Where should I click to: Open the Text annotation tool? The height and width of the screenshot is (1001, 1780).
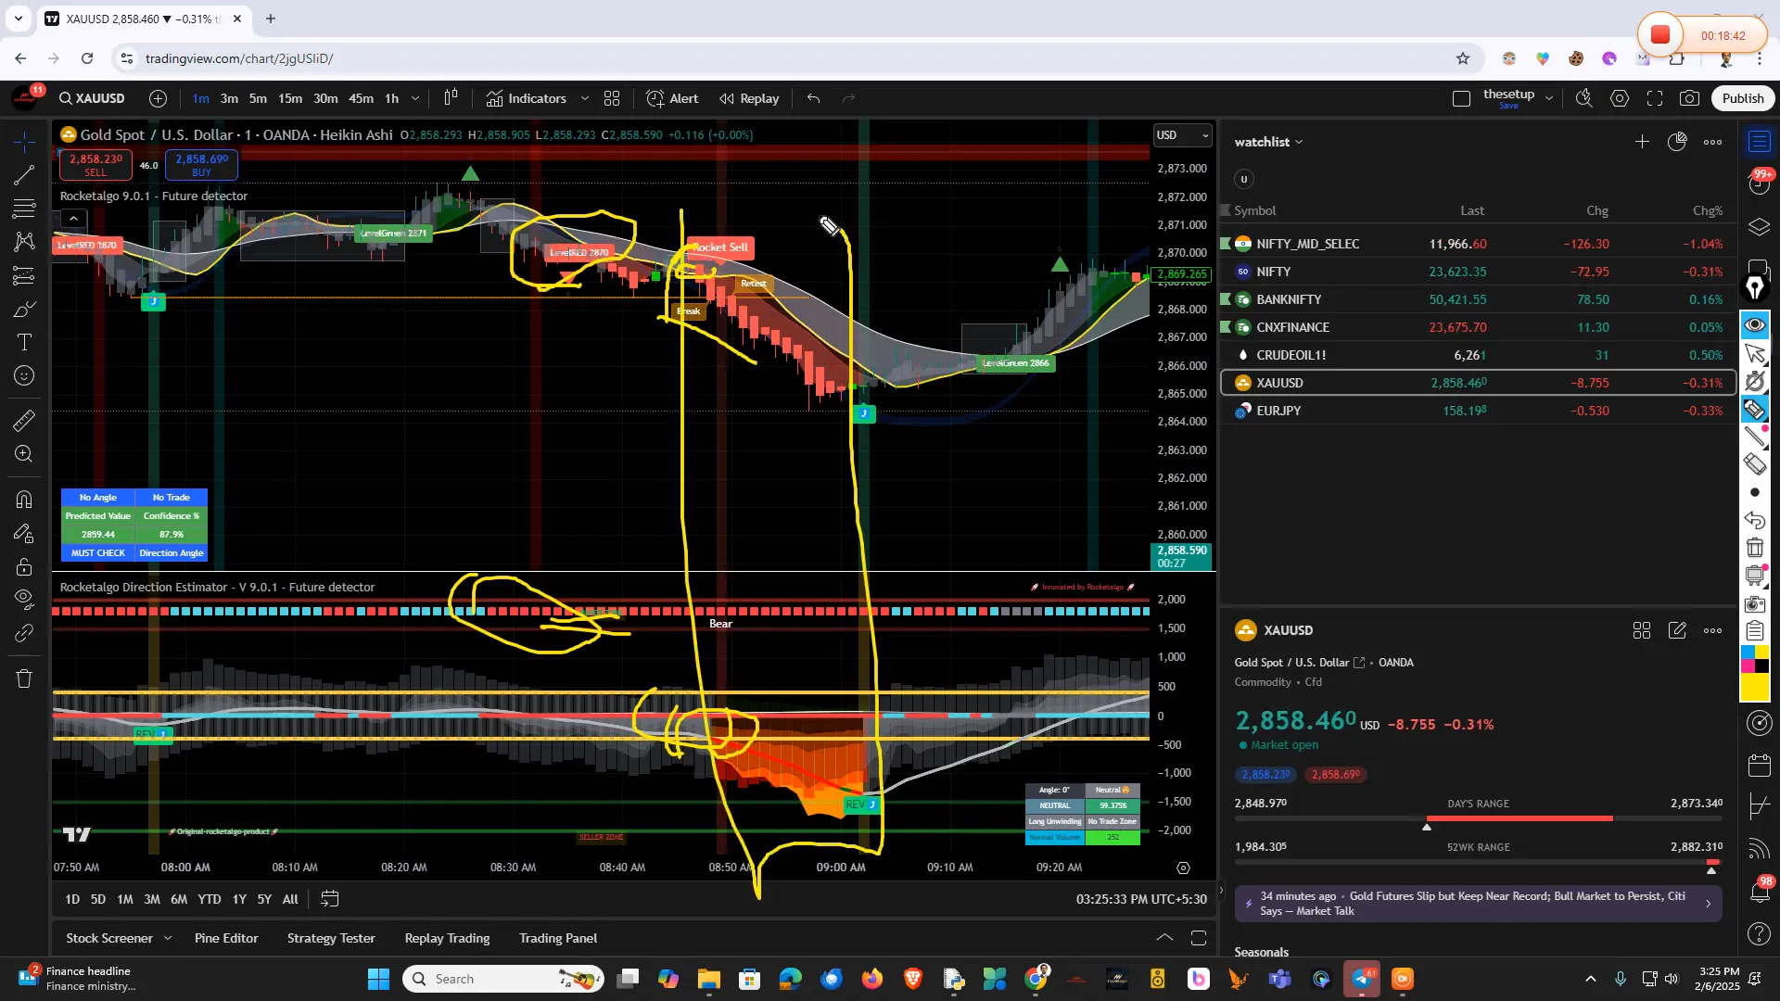(23, 341)
